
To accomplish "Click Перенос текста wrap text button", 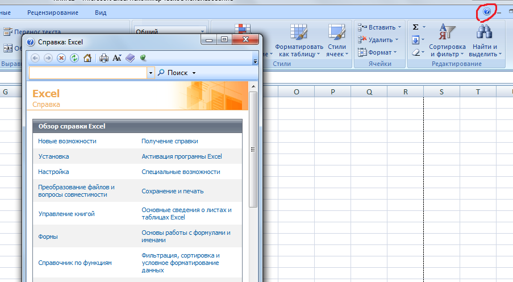I will point(32,32).
